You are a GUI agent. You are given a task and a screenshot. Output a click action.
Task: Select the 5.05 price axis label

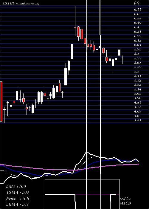coord(138,93)
